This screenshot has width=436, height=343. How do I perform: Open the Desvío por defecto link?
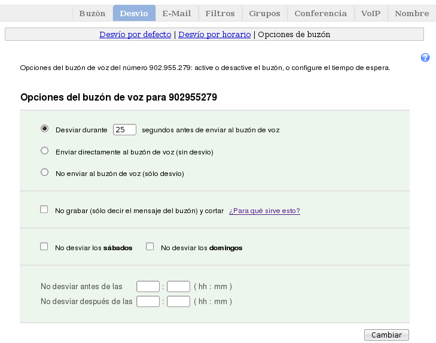tap(135, 35)
